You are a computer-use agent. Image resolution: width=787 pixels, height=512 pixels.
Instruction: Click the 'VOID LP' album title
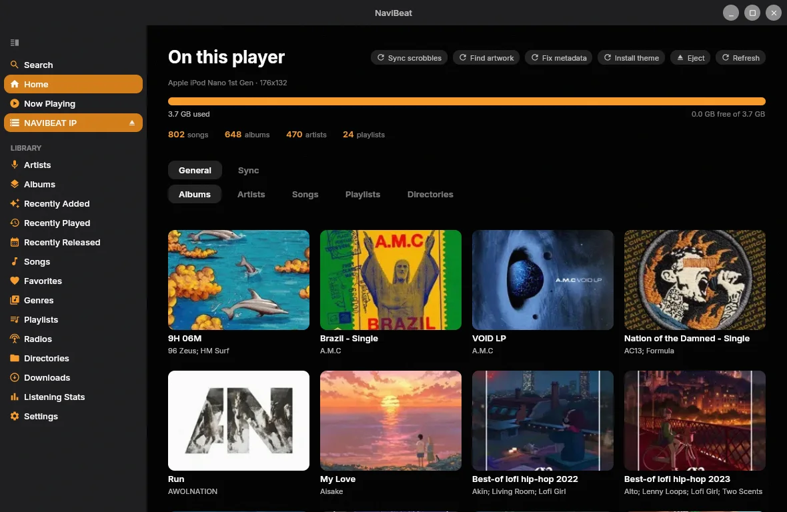(x=489, y=339)
